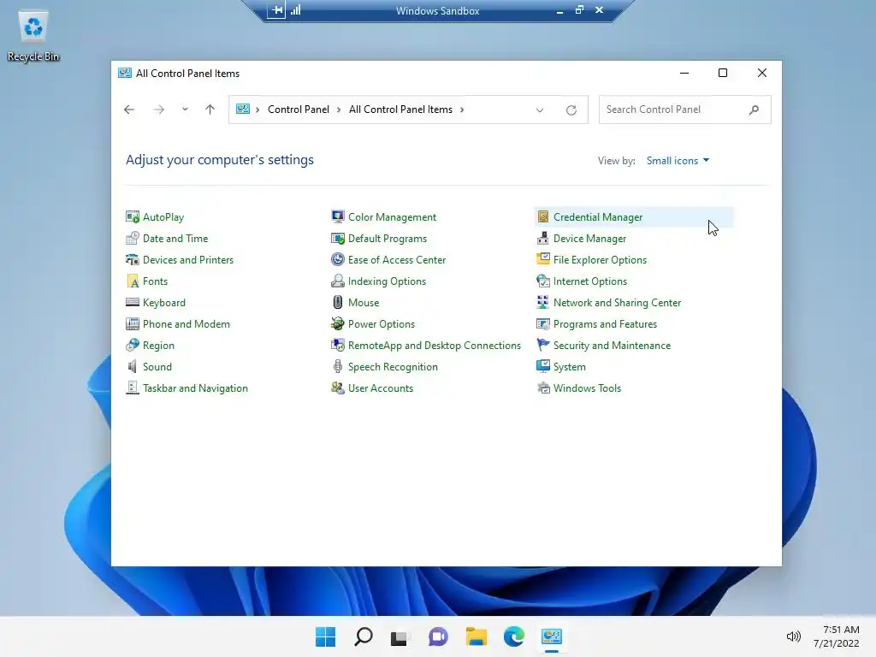The image size is (876, 657).
Task: Open the Credential Manager safe icon
Action: pyautogui.click(x=543, y=216)
